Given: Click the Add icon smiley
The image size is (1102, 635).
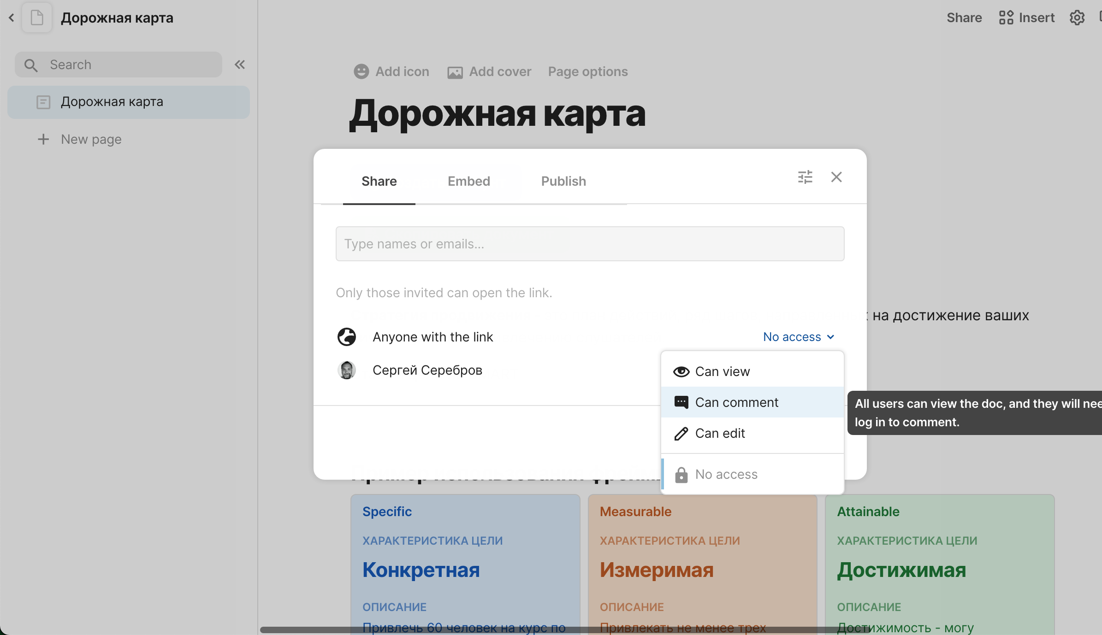Looking at the screenshot, I should pyautogui.click(x=361, y=71).
